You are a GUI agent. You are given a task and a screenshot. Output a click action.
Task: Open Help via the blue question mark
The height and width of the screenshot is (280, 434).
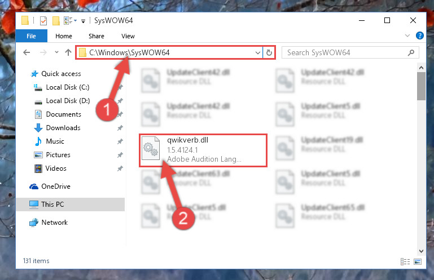419,35
